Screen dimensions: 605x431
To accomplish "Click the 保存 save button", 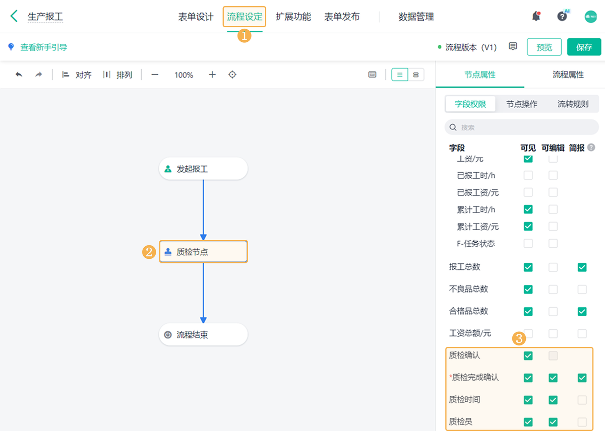I will coord(584,46).
